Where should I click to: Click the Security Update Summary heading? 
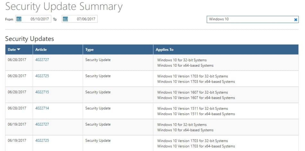tap(64, 6)
